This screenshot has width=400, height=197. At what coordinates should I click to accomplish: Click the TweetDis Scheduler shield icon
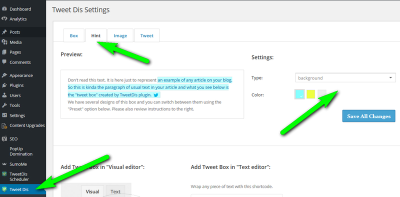(x=4, y=174)
